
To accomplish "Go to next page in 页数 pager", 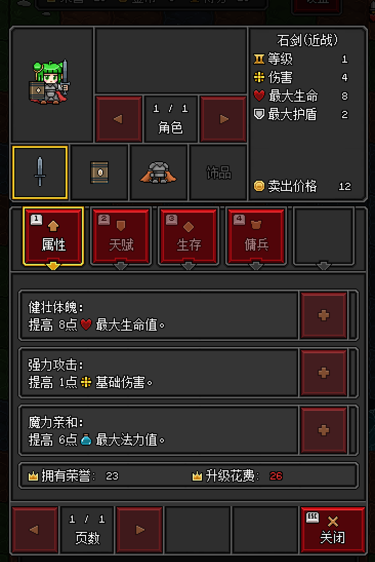I will pos(139,530).
